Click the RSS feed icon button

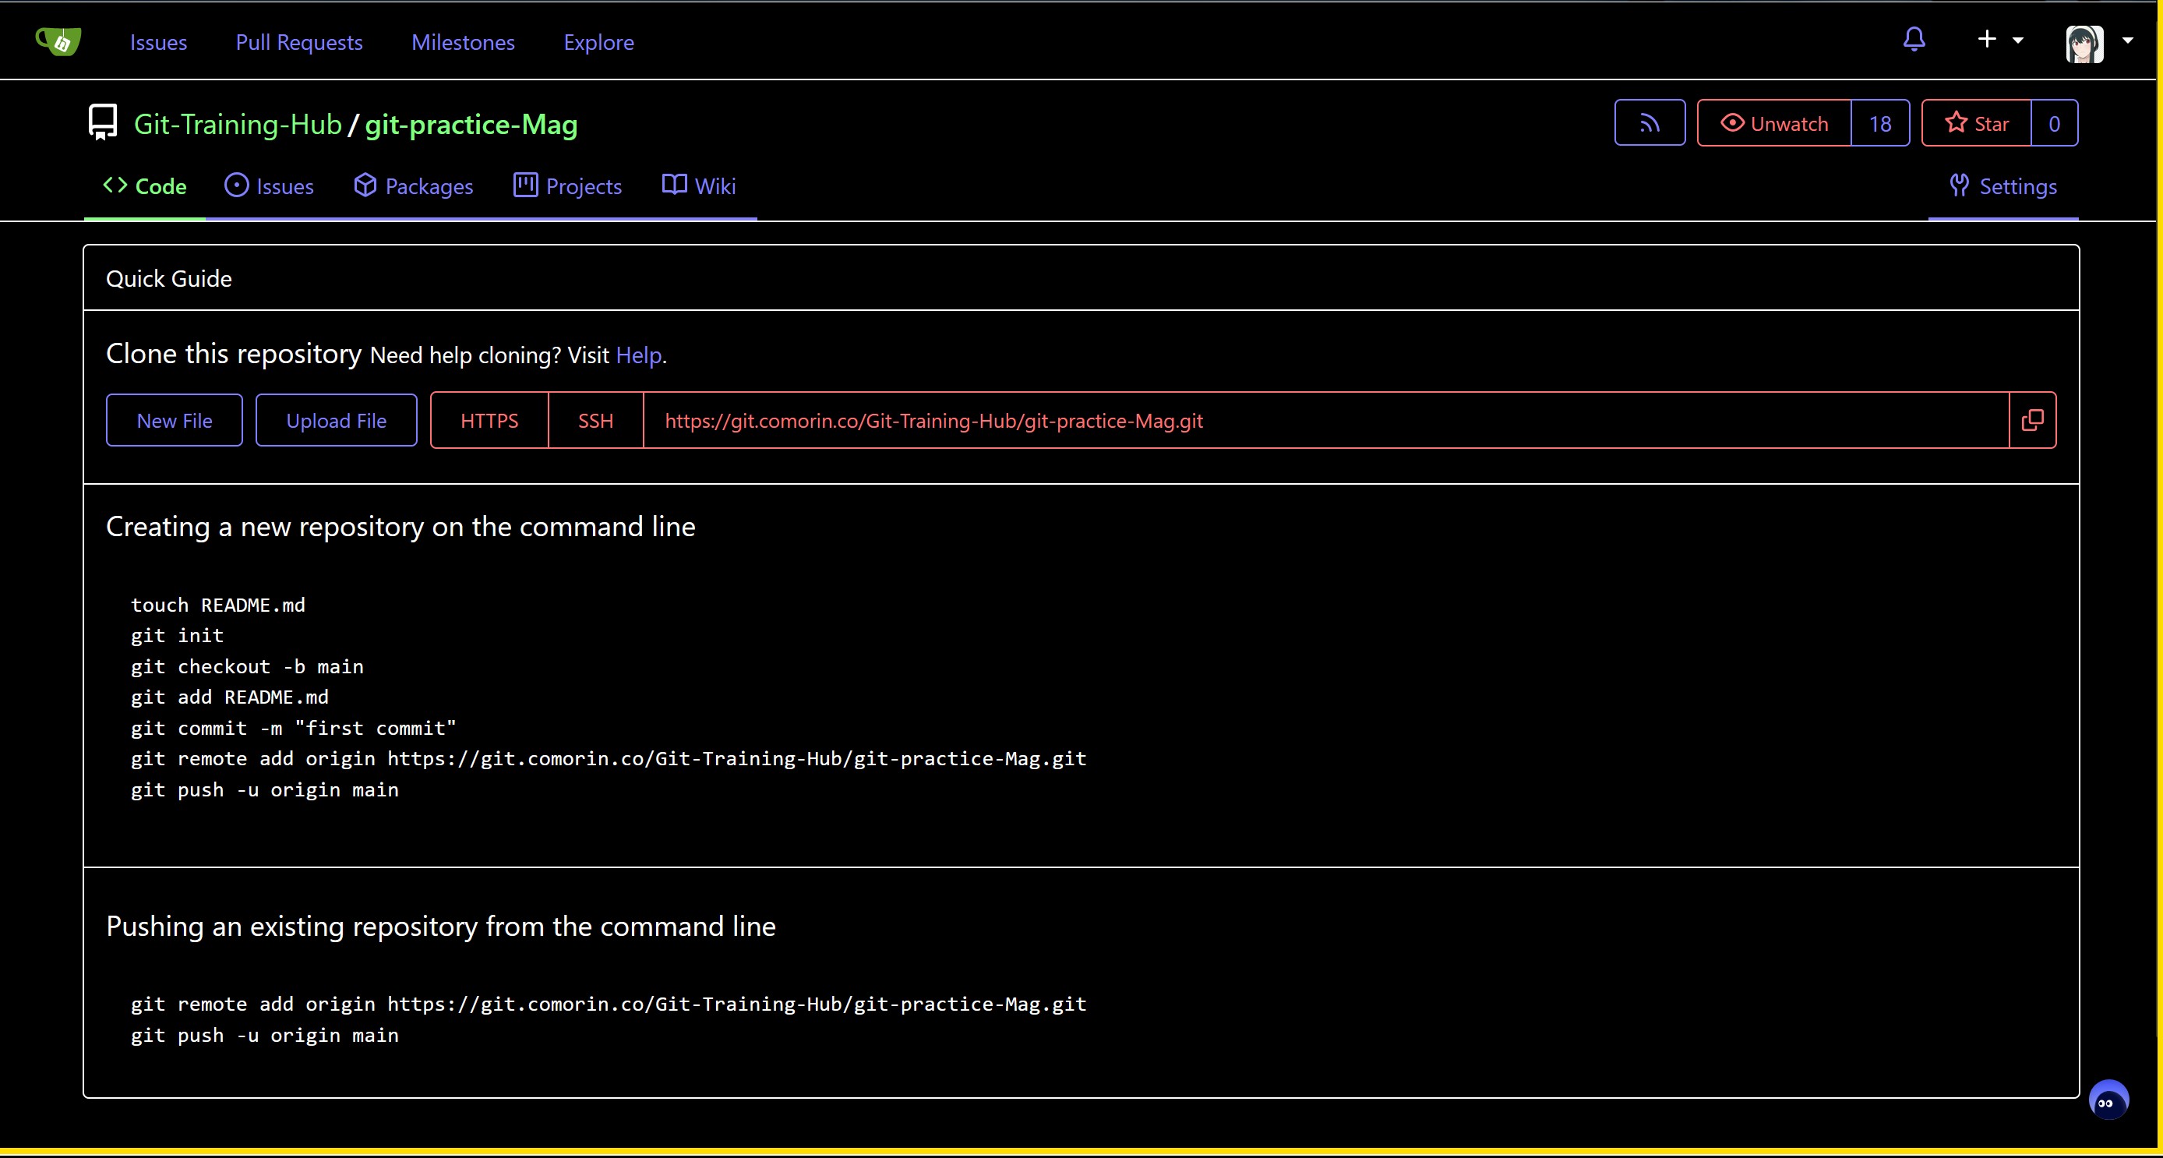[1649, 123]
